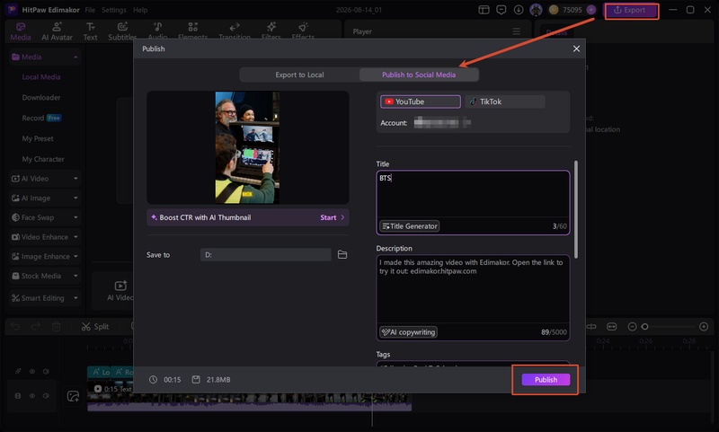The height and width of the screenshot is (432, 719).
Task: Click the undo arrow icon
Action: coord(15,326)
